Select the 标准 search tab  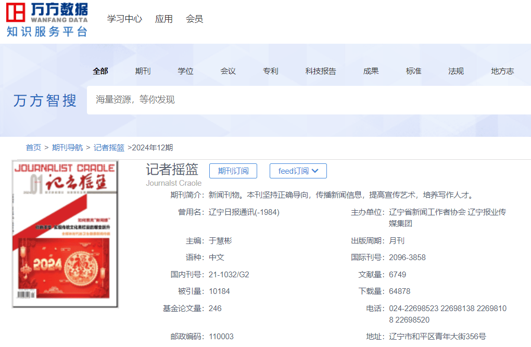[x=413, y=71]
